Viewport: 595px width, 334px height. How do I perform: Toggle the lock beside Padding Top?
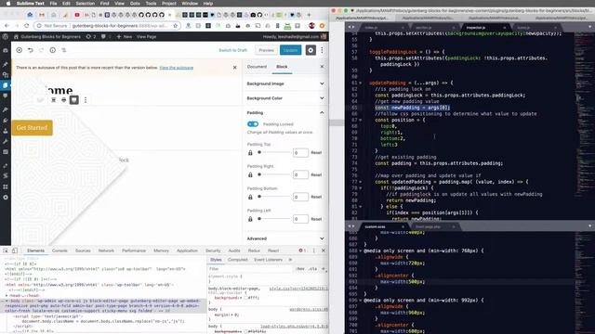point(250,152)
